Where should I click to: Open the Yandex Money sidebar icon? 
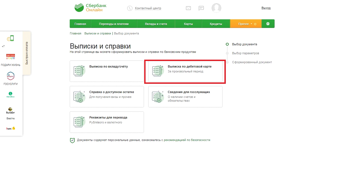pos(10,128)
